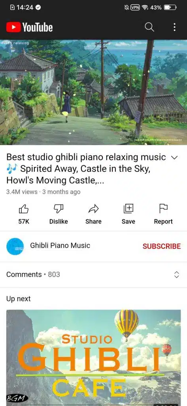Screen dimensions: 187x406
Task: Open Ghibli Piano Music channel avatar
Action: tap(15, 246)
